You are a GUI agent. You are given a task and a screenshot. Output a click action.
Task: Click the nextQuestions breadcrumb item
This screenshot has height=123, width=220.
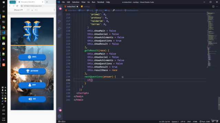[x=131, y=10]
